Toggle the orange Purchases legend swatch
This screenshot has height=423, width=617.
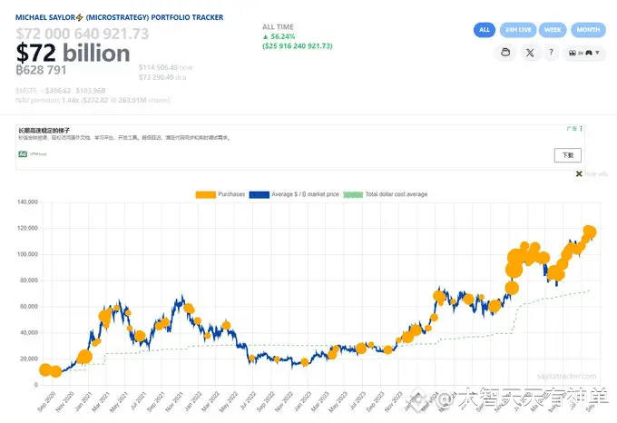click(x=206, y=194)
